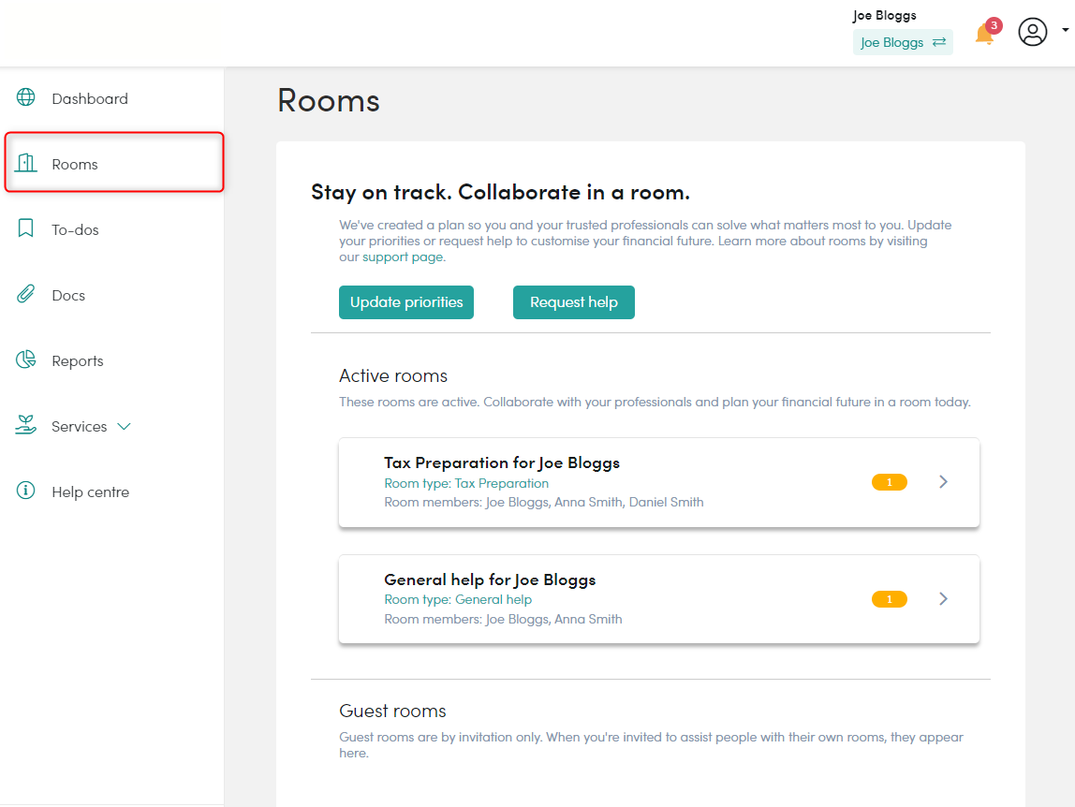The height and width of the screenshot is (807, 1075).
Task: Expand the Services submenu chevron
Action: pos(124,426)
